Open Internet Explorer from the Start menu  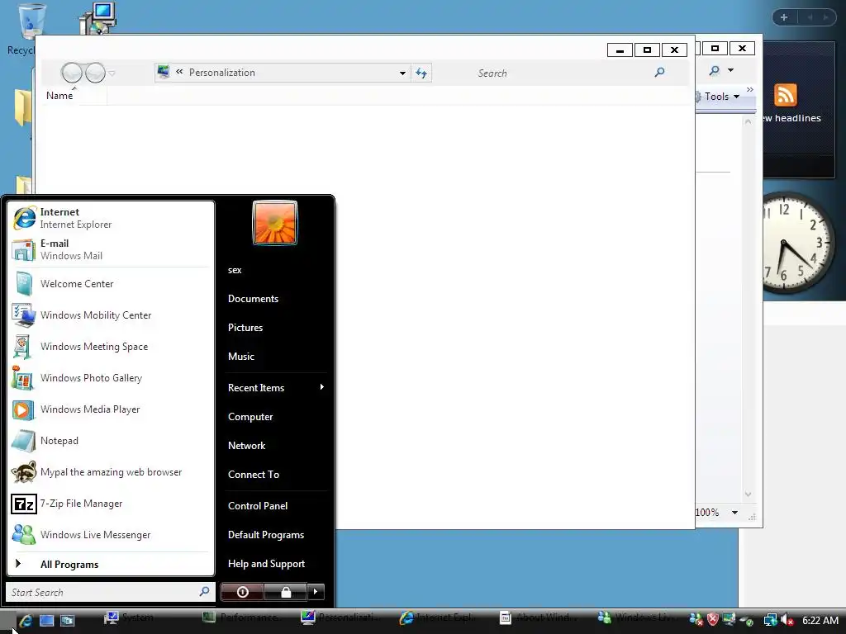[x=111, y=218]
